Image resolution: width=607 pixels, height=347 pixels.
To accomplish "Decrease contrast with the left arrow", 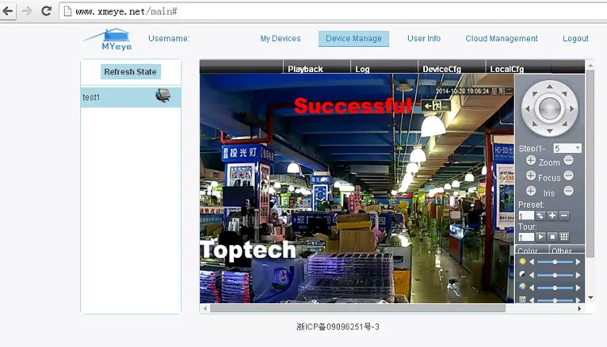I will click(x=532, y=275).
